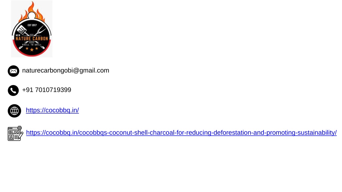Click the stars at the logo bottom

click(32, 49)
